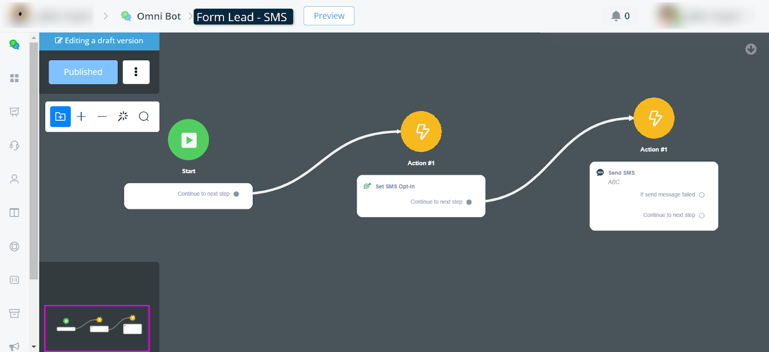Viewport: 769px width, 352px height.
Task: Click the Published button
Action: pos(83,72)
